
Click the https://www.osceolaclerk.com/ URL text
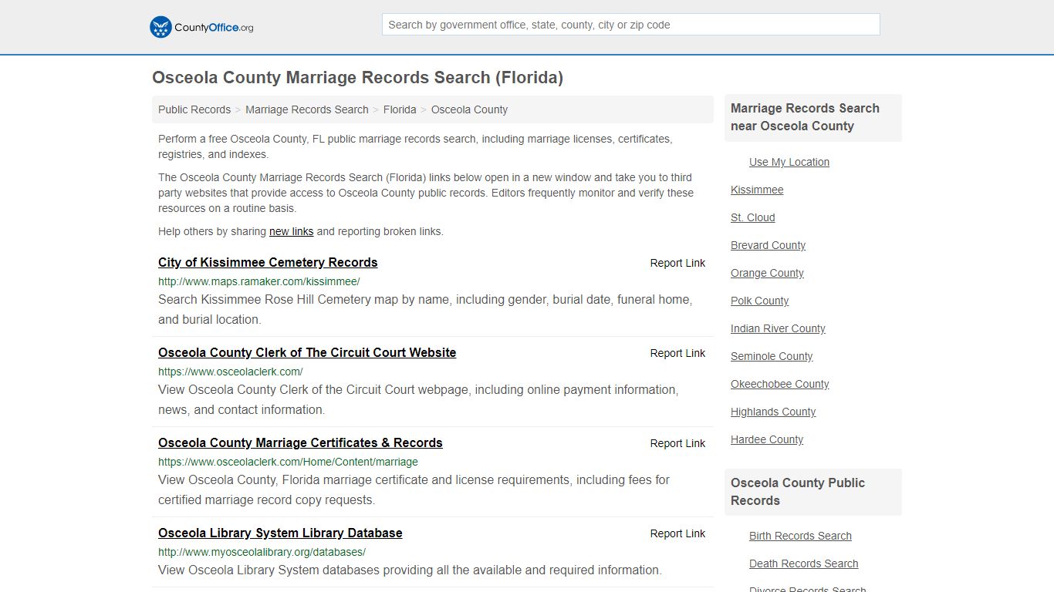point(230,372)
